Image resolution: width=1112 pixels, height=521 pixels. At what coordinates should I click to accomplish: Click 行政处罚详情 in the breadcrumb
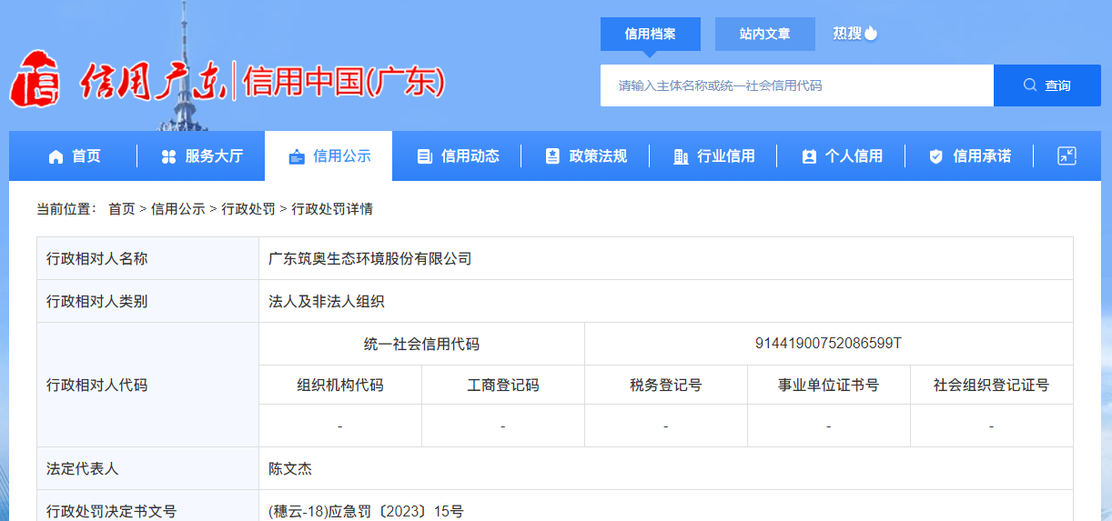click(332, 209)
